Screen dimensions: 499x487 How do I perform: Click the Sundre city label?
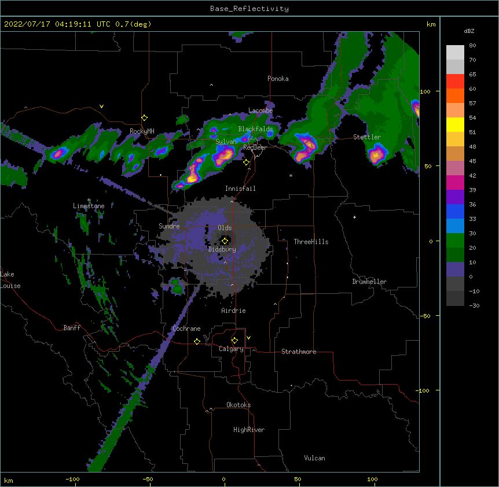coord(169,226)
